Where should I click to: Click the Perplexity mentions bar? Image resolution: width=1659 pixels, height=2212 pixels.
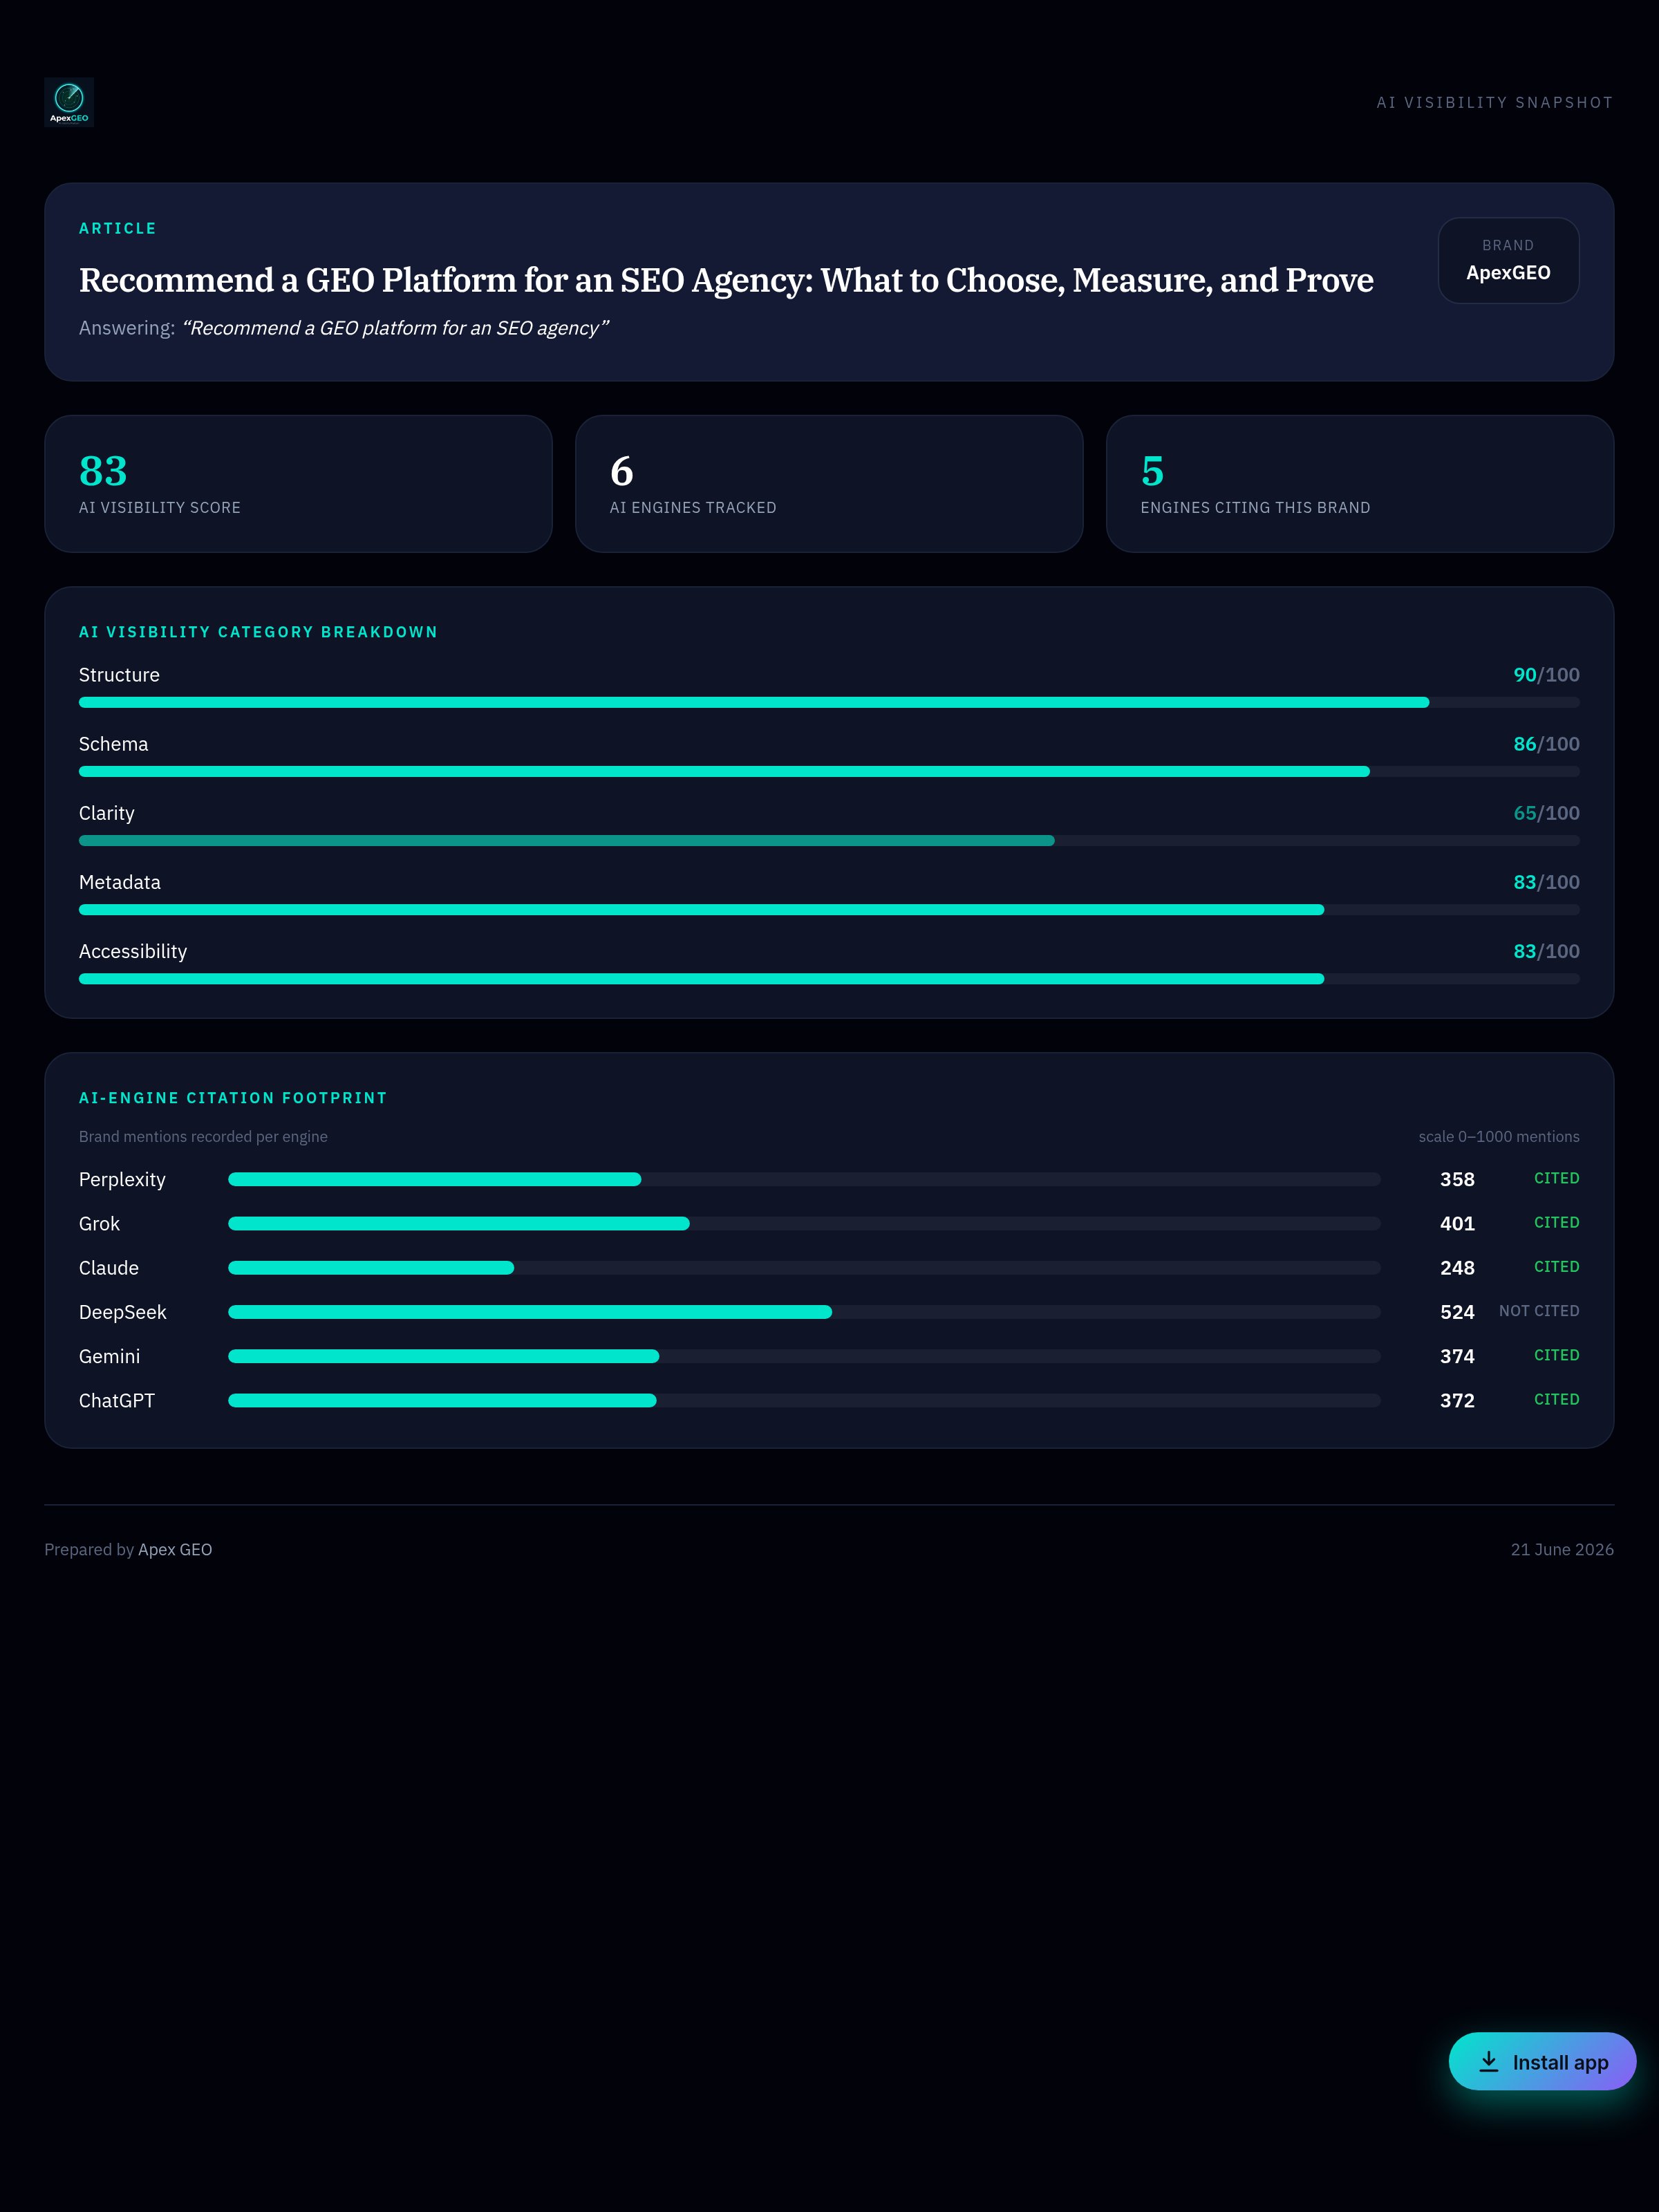(804, 1180)
